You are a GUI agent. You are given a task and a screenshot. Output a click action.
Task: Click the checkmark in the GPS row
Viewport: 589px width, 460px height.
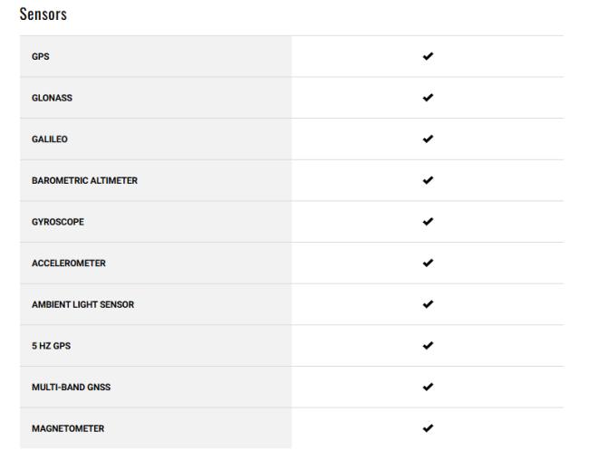pos(428,56)
